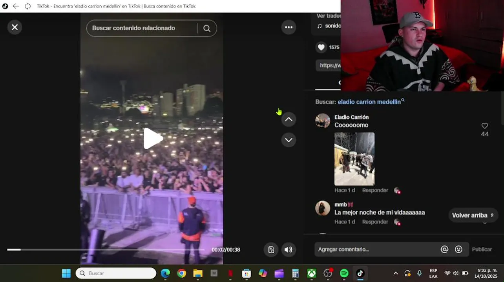Reply to the Eladio Carrión comment

click(375, 190)
